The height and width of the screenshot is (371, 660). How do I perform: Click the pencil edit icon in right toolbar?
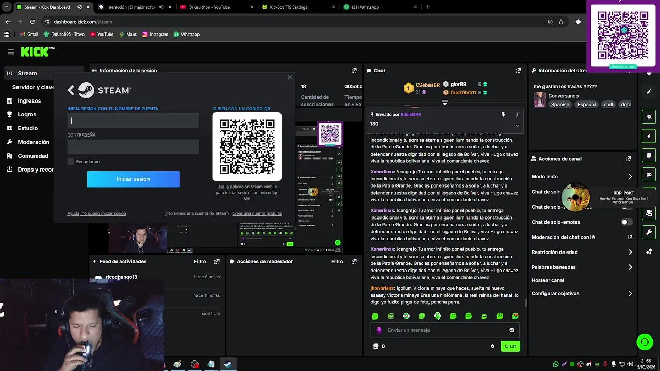[649, 92]
